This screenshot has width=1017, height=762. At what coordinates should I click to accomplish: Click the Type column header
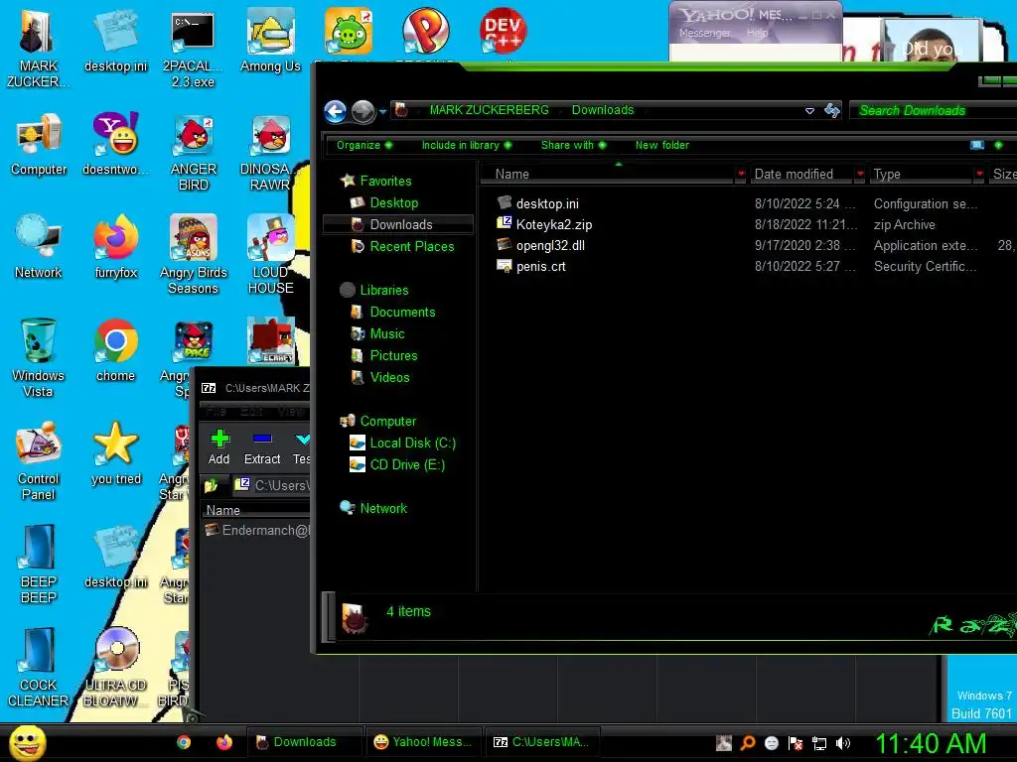click(922, 174)
